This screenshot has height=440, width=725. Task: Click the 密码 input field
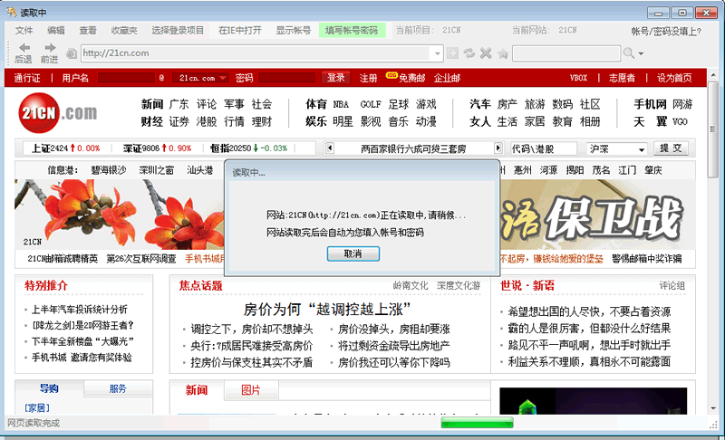click(x=286, y=78)
